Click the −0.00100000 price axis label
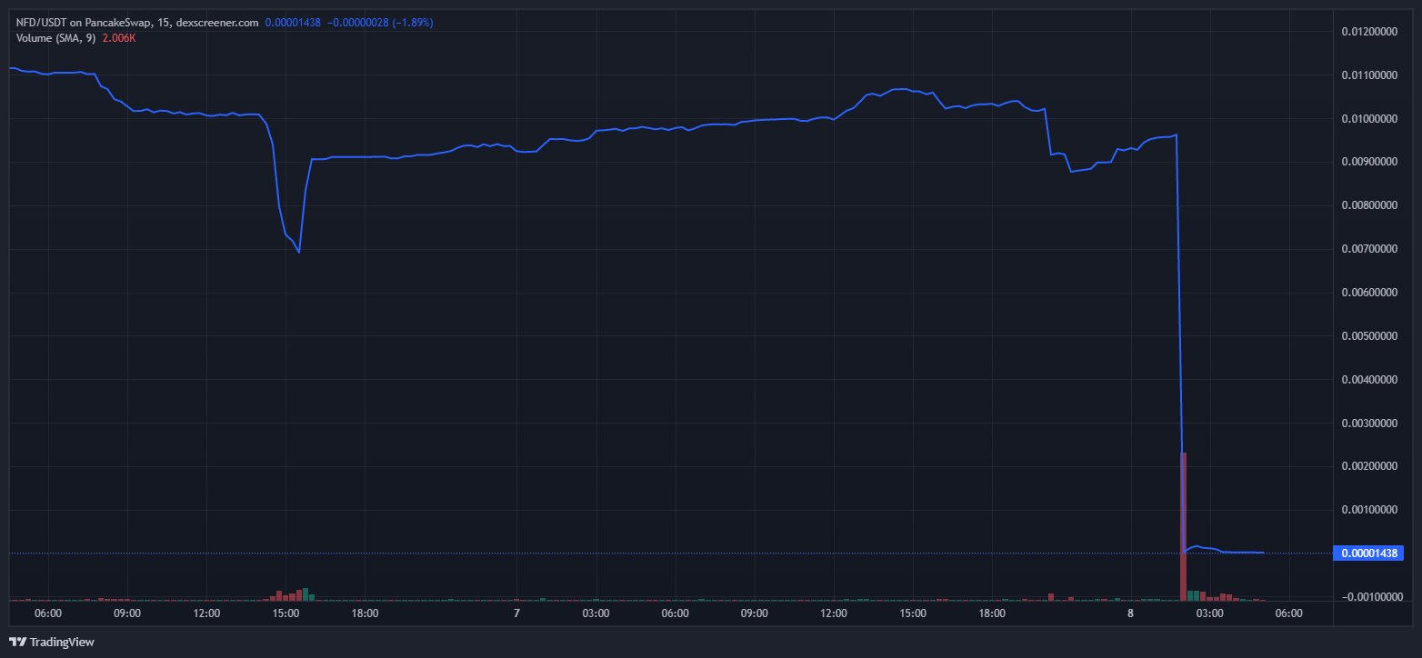 pos(1369,596)
